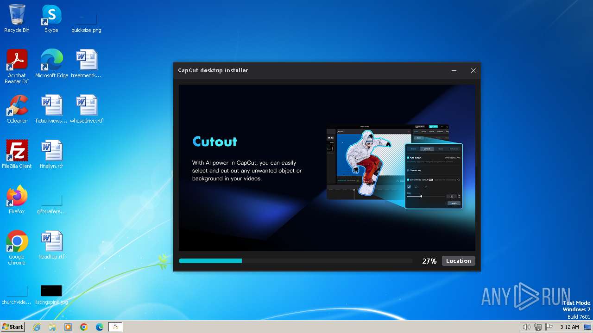Open Windows Media Player in taskbar

pyautogui.click(x=68, y=327)
